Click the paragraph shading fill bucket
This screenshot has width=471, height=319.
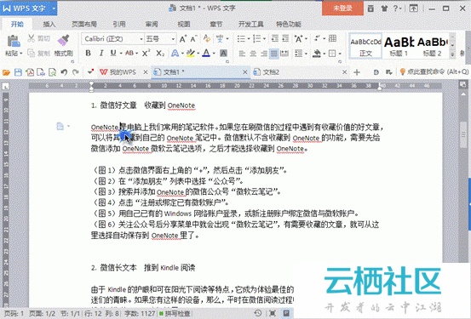pos(317,54)
